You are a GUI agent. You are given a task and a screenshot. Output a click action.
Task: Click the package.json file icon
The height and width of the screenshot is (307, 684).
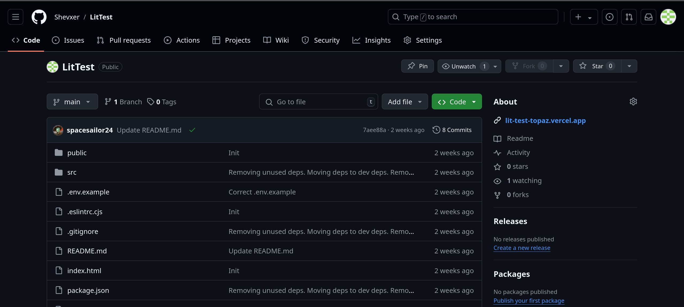click(59, 290)
